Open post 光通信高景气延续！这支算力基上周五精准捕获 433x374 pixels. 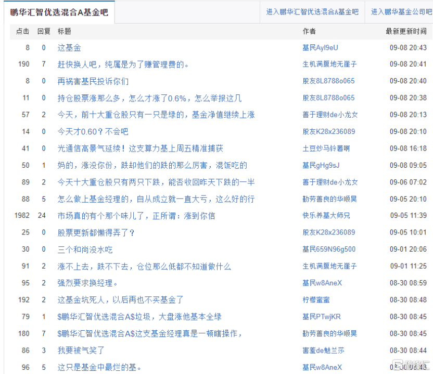tap(141, 148)
